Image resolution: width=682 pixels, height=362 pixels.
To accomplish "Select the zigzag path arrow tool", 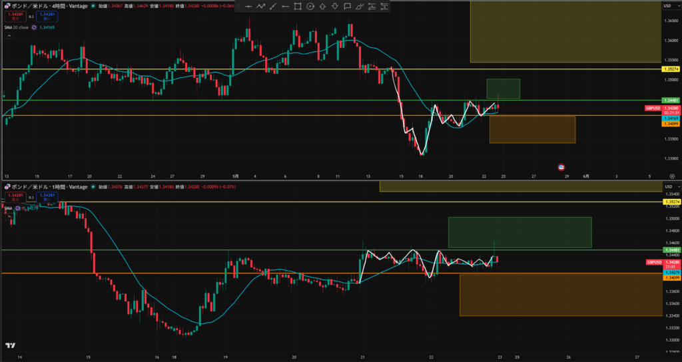I will pos(260,7).
